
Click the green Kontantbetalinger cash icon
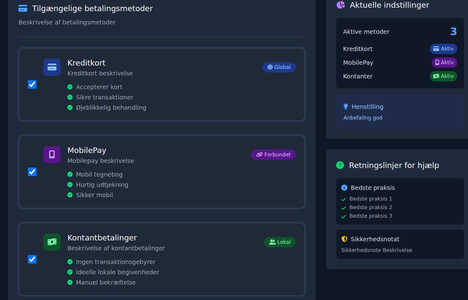52,242
